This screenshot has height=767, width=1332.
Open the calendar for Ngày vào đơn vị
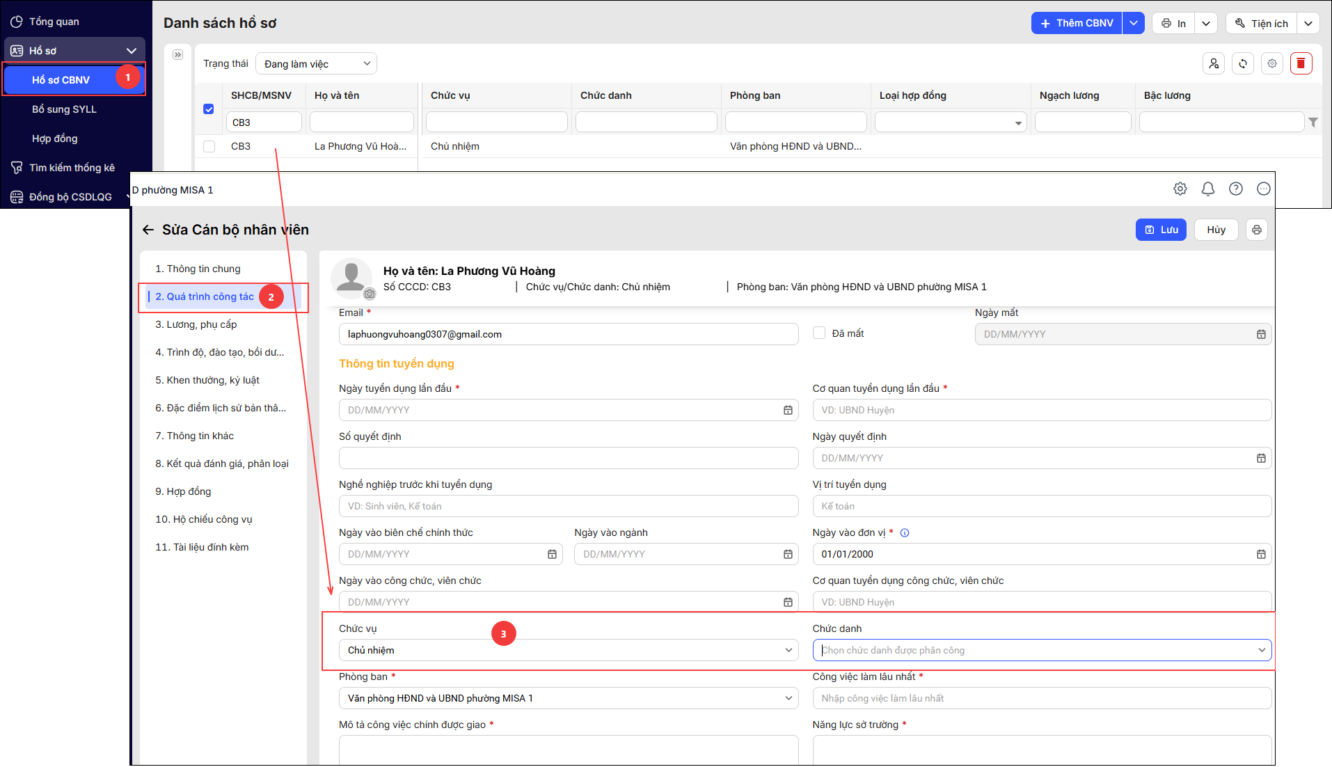(x=1261, y=554)
